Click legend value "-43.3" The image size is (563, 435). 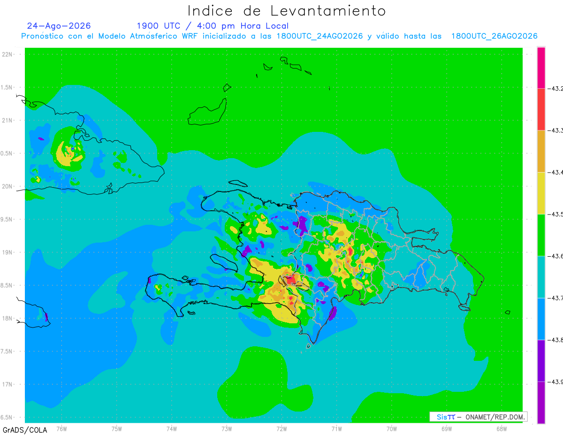point(555,130)
